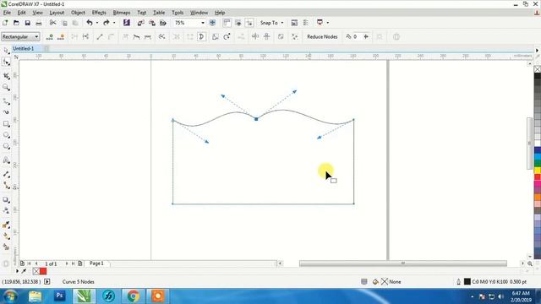Open the redo history arrow
Screen dimensions: 541x304
click(114, 23)
